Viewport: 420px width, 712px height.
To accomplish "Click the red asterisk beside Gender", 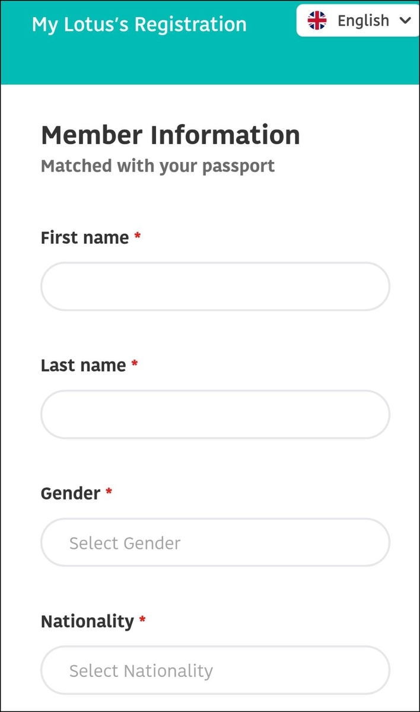I will (x=109, y=491).
